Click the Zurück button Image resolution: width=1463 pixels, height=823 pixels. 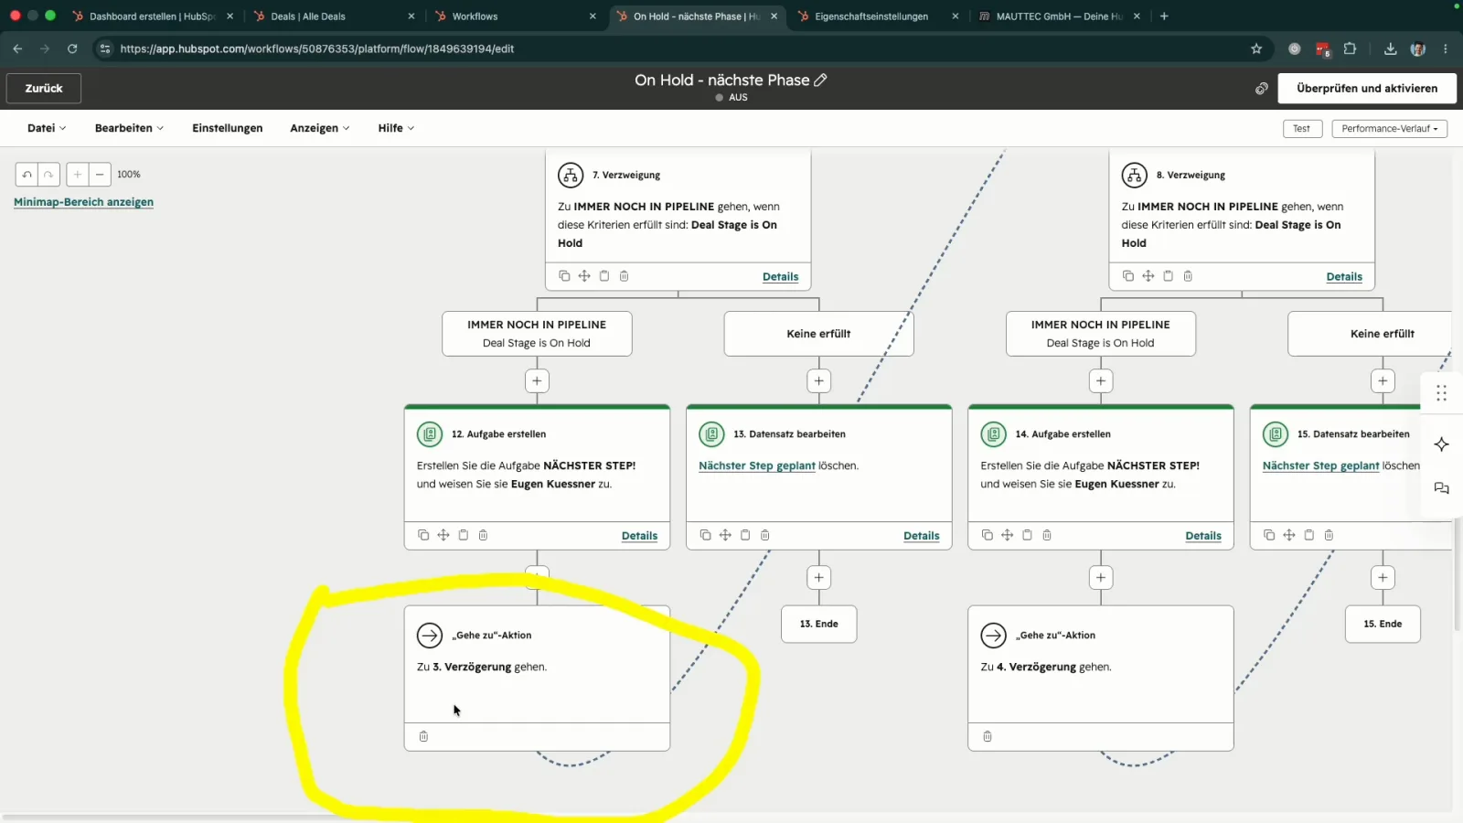click(x=44, y=89)
